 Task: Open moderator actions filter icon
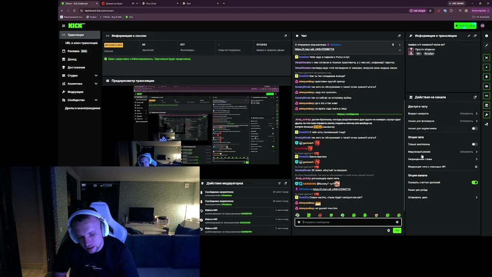click(x=279, y=183)
